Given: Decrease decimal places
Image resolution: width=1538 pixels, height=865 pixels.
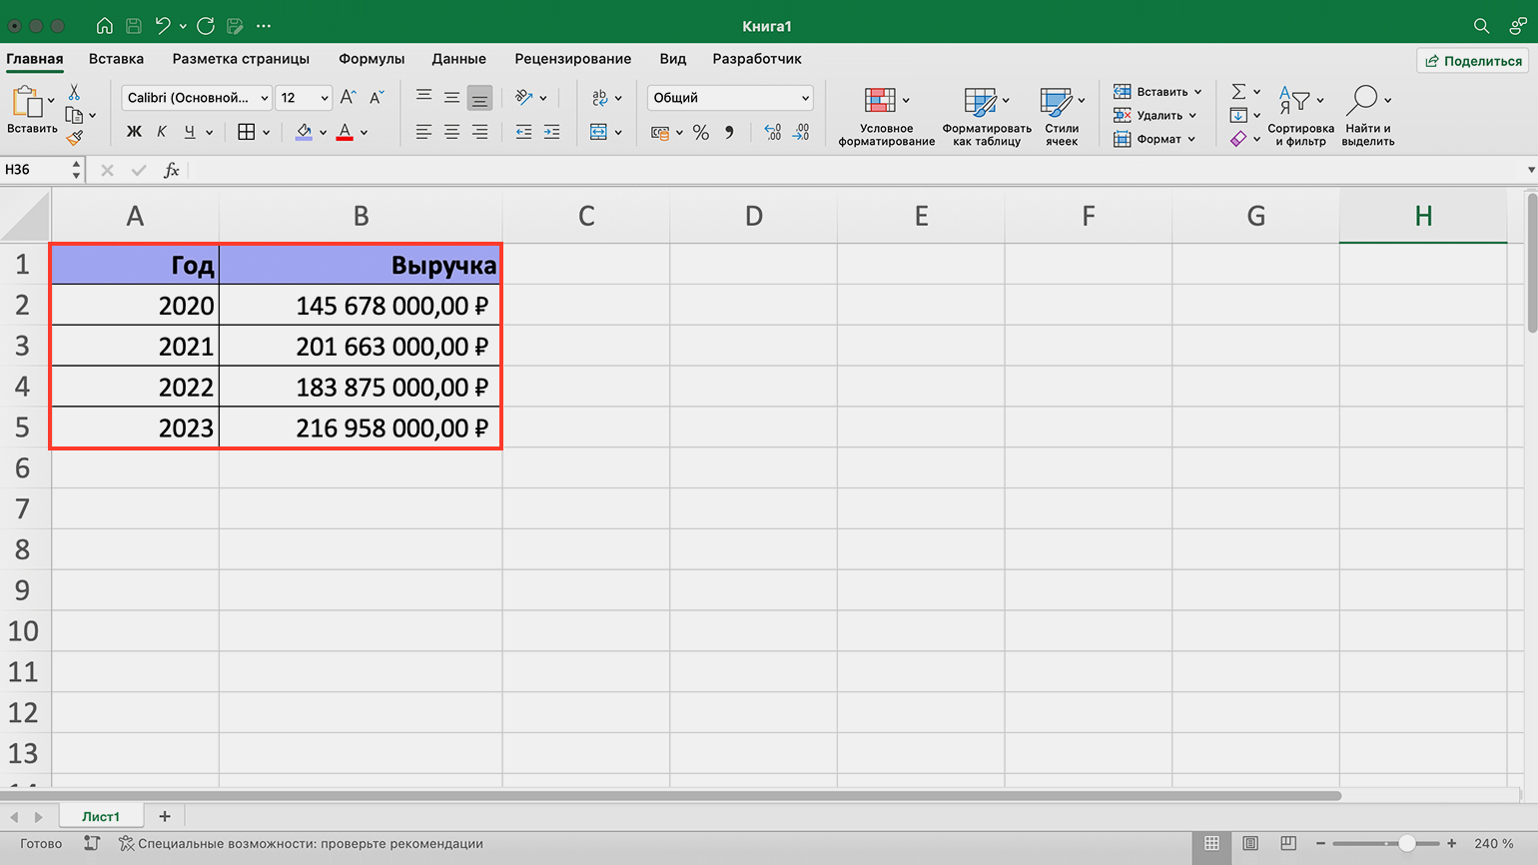Looking at the screenshot, I should [x=801, y=132].
